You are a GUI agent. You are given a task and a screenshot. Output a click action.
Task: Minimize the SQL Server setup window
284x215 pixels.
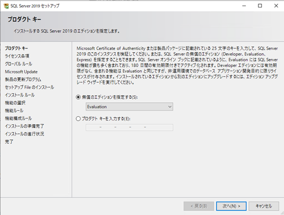tap(244, 6)
